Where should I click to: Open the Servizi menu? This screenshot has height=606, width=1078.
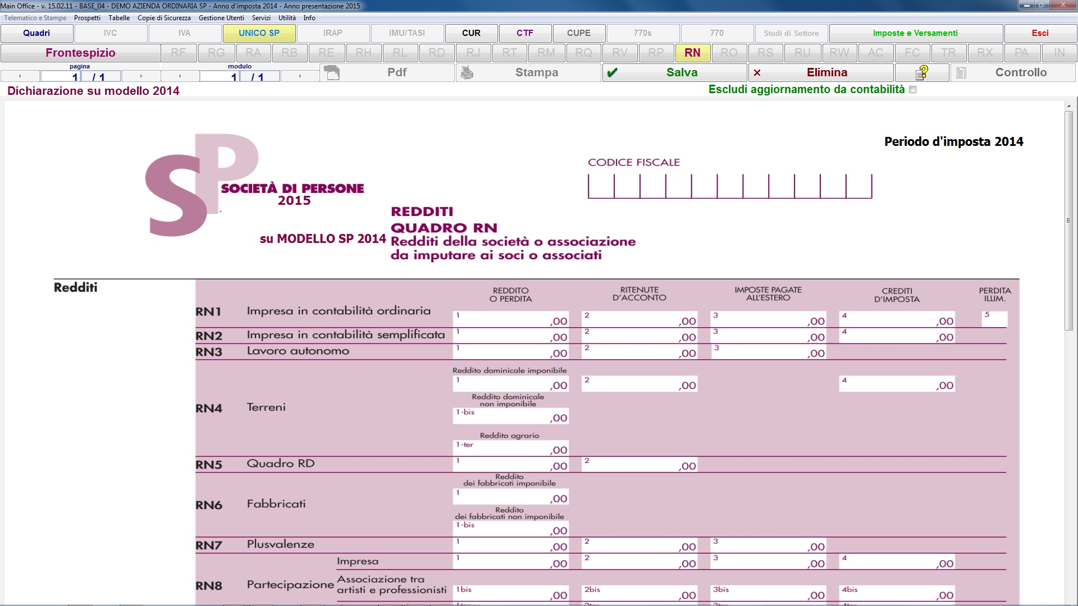coord(261,18)
